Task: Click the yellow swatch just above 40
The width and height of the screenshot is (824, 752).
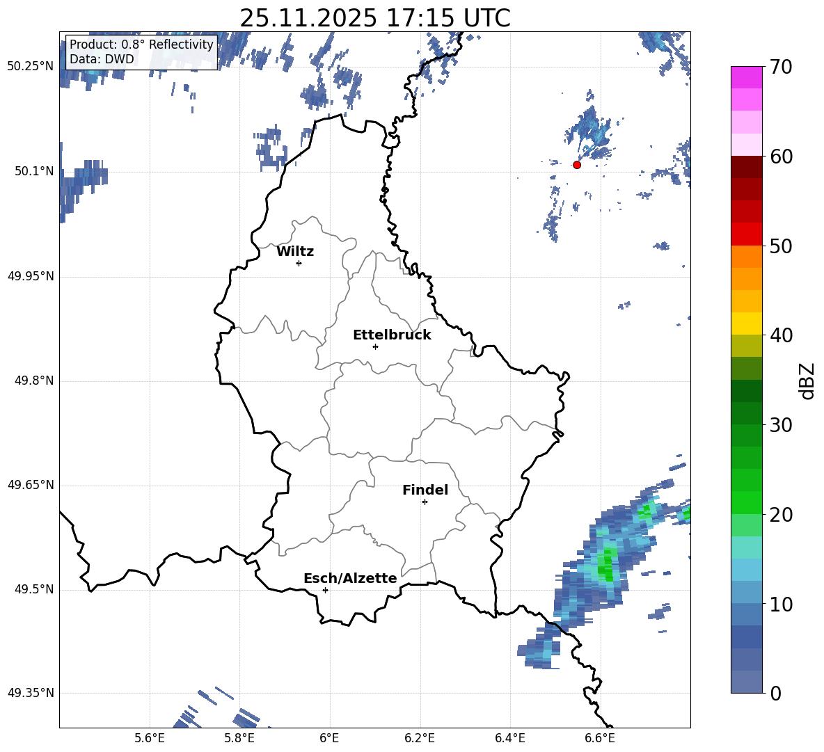Action: 746,323
